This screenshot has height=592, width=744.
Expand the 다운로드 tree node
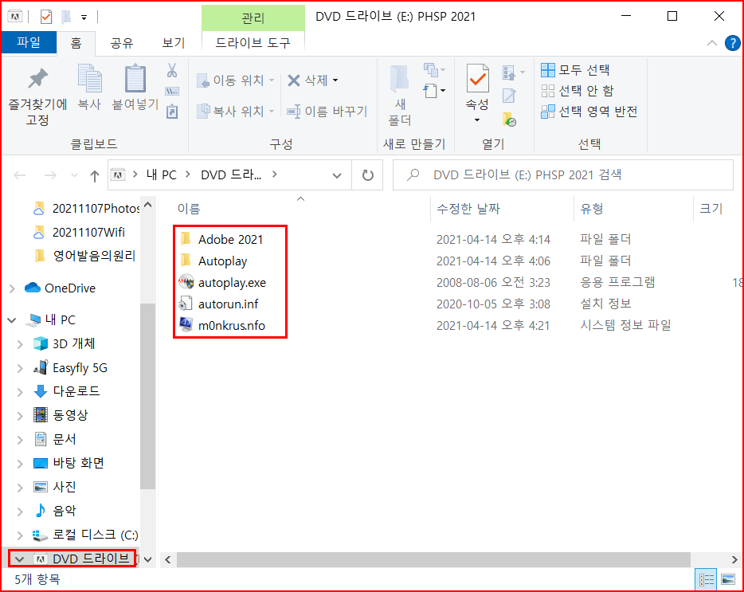click(x=20, y=392)
